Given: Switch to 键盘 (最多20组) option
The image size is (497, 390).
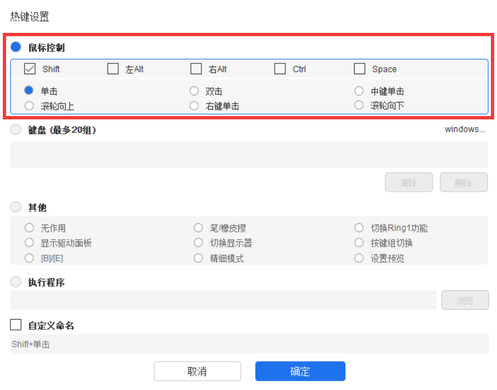Looking at the screenshot, I should tap(16, 130).
